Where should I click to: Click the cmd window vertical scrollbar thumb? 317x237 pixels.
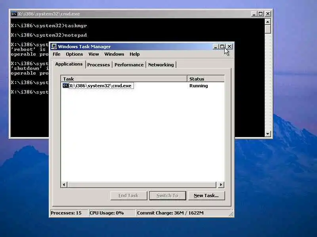pyautogui.click(x=268, y=29)
